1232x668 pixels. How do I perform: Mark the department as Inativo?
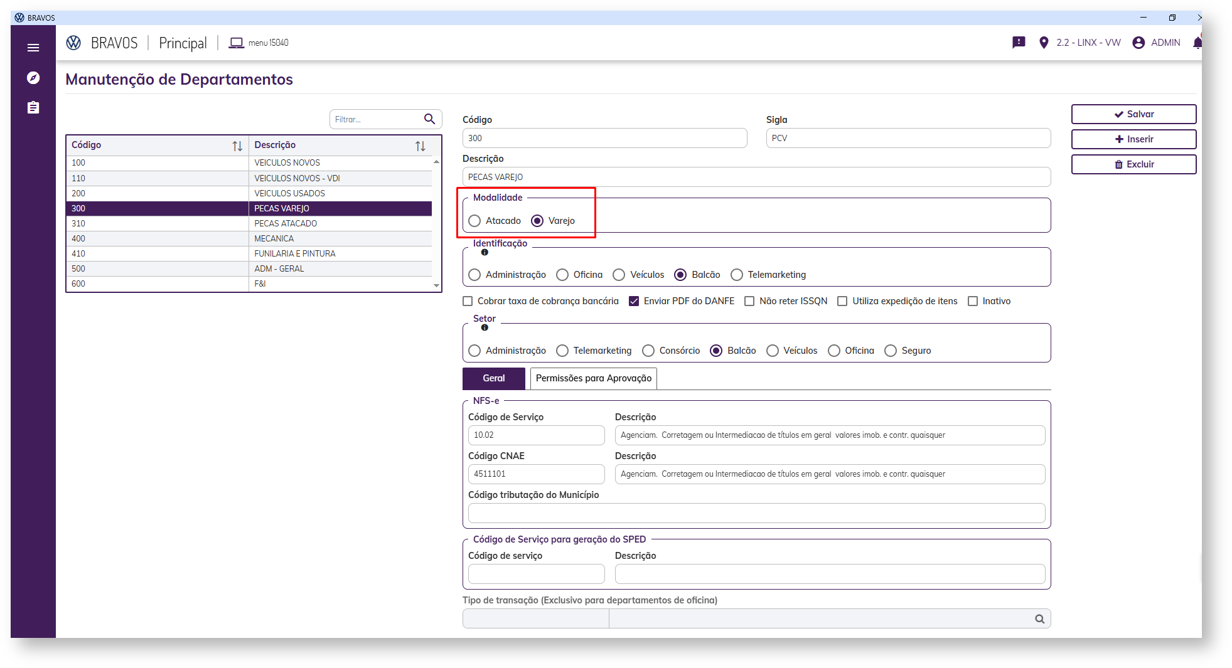coord(973,301)
